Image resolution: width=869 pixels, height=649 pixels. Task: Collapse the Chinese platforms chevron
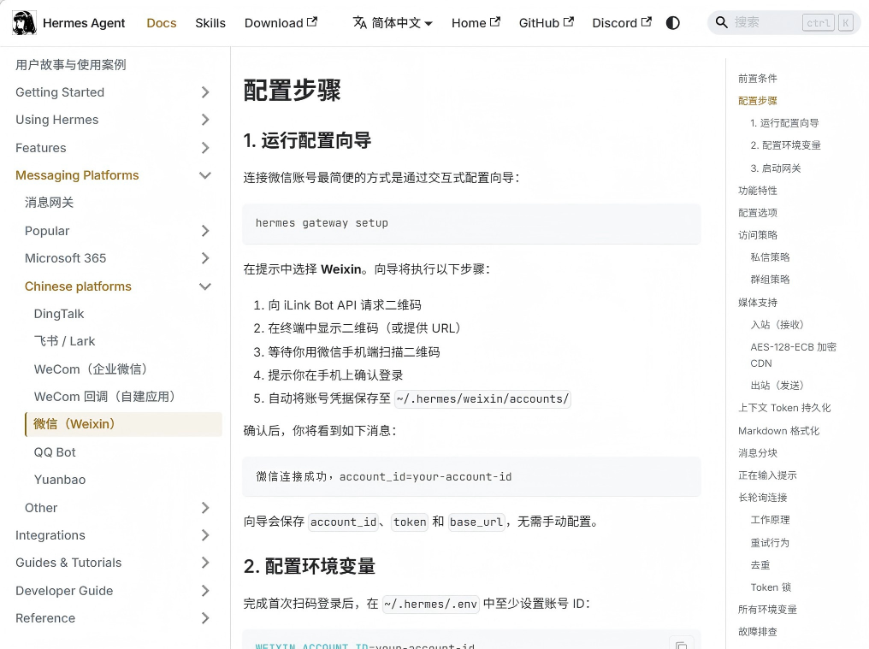pyautogui.click(x=205, y=286)
